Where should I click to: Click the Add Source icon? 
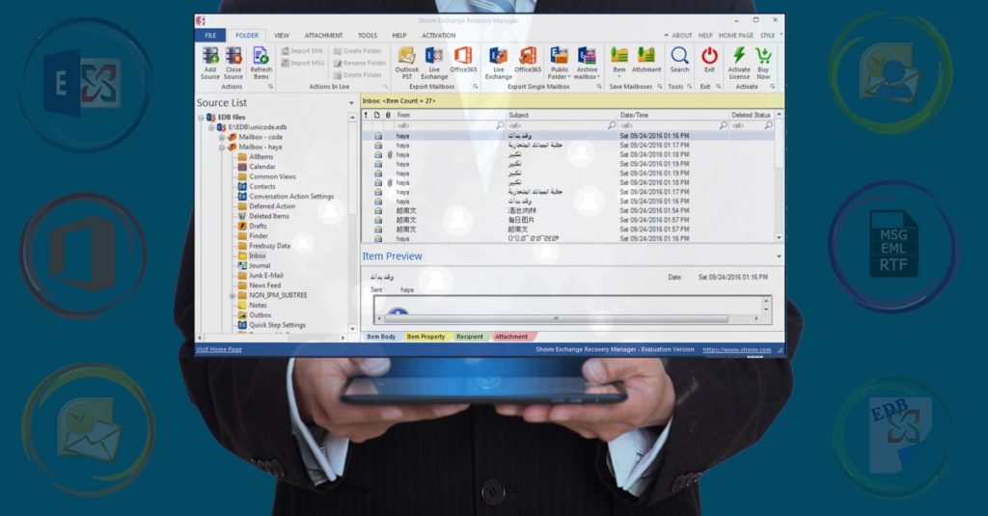pyautogui.click(x=210, y=55)
